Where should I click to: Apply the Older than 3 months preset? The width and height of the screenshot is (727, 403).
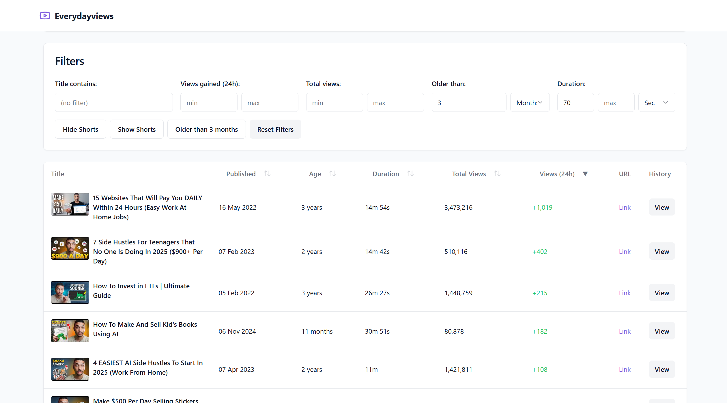[x=206, y=129]
